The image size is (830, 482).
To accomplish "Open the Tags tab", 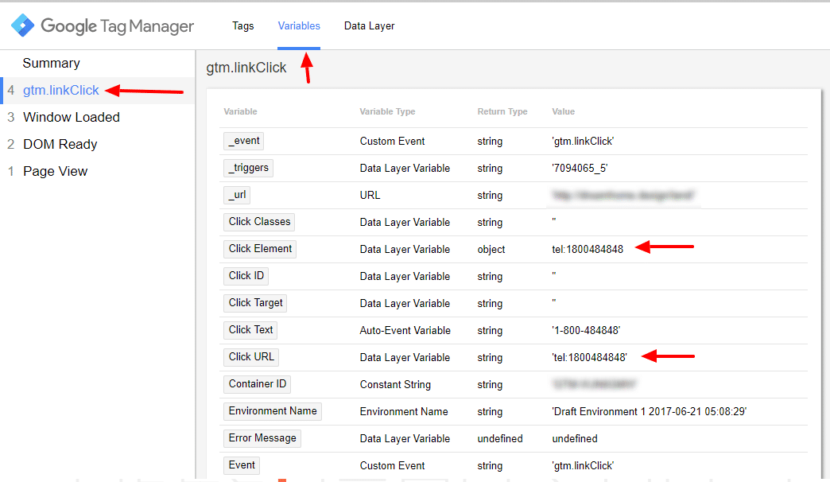I will coord(242,25).
